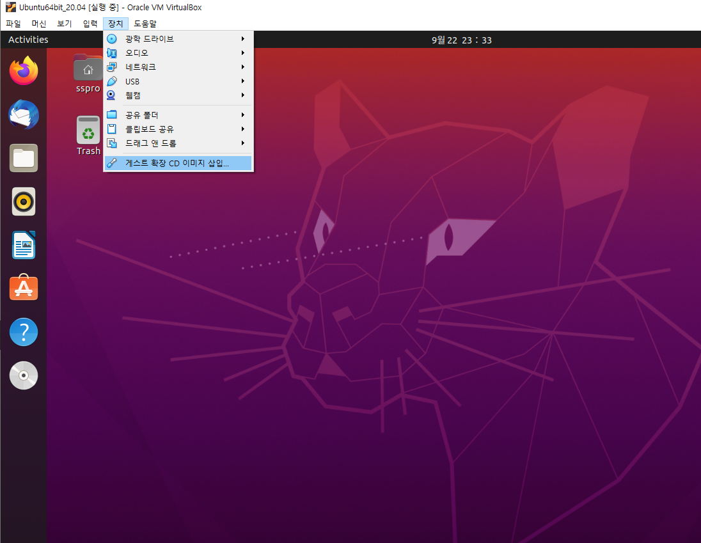Expand the 네트워크 submenu arrow
The image size is (701, 543).
(243, 67)
